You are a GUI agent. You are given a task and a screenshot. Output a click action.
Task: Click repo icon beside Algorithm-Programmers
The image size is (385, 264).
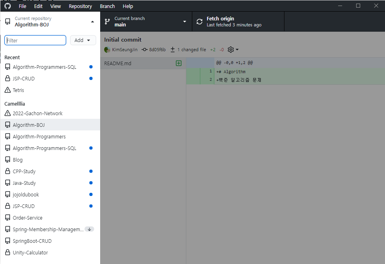tap(8, 136)
